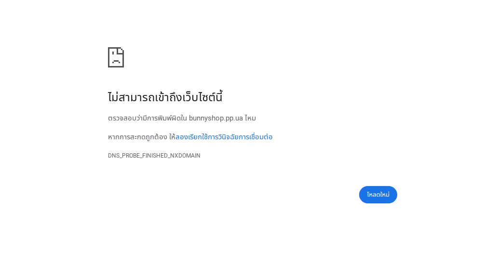This screenshot has height=267, width=484.
Task: Click the bunnyshop.pp.ua domain text
Action: [216, 118]
